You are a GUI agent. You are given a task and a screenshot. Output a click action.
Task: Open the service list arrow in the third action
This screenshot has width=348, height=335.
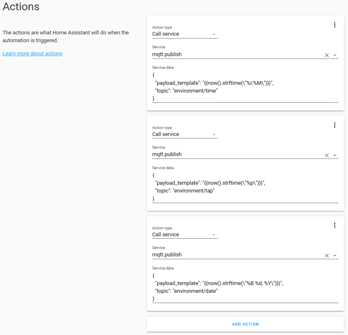tap(335, 256)
